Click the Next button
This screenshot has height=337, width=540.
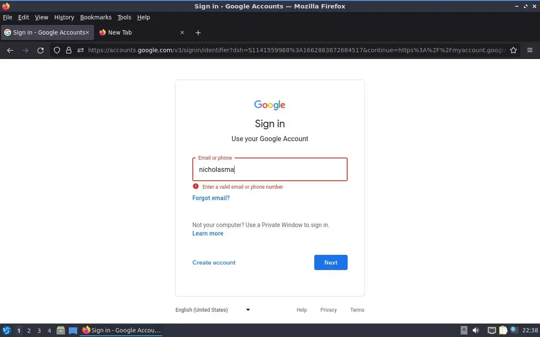pyautogui.click(x=331, y=262)
